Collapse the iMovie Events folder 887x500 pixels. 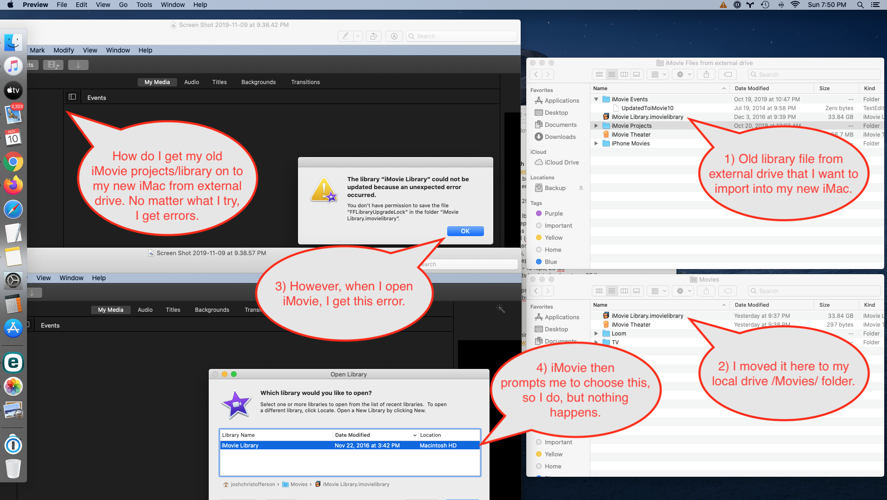point(596,99)
